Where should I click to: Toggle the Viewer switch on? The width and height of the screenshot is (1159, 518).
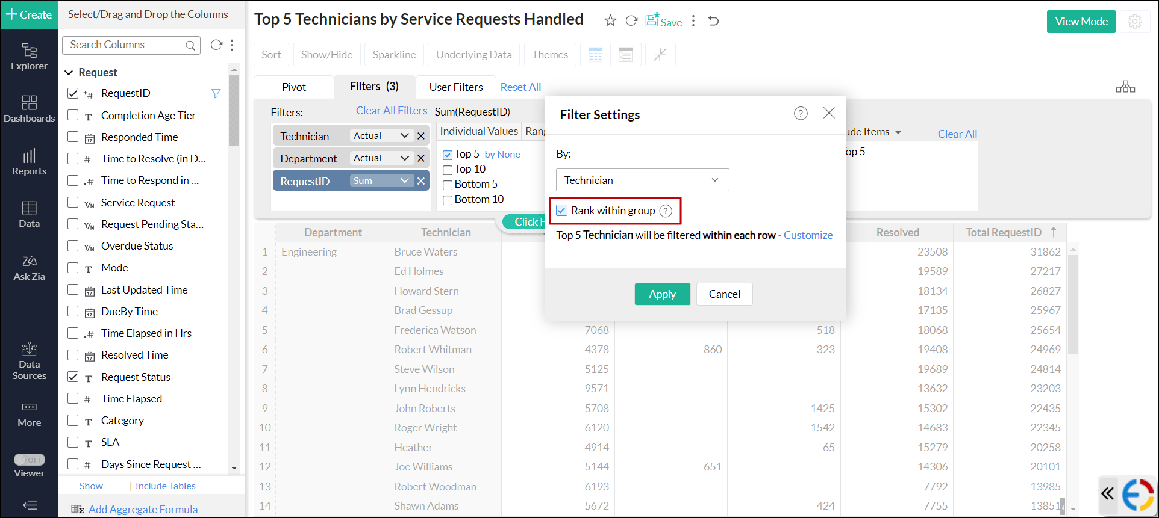[x=30, y=460]
